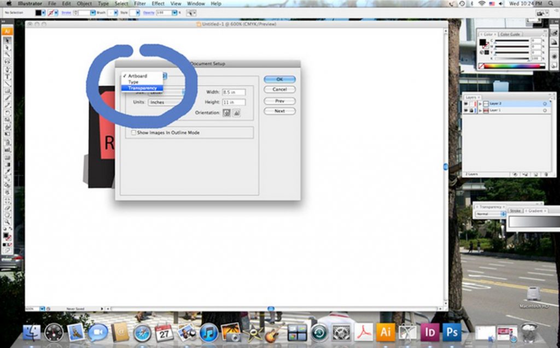Enable Show Images In Outline Mode
Viewport: 560px width, 348px height.
133,133
